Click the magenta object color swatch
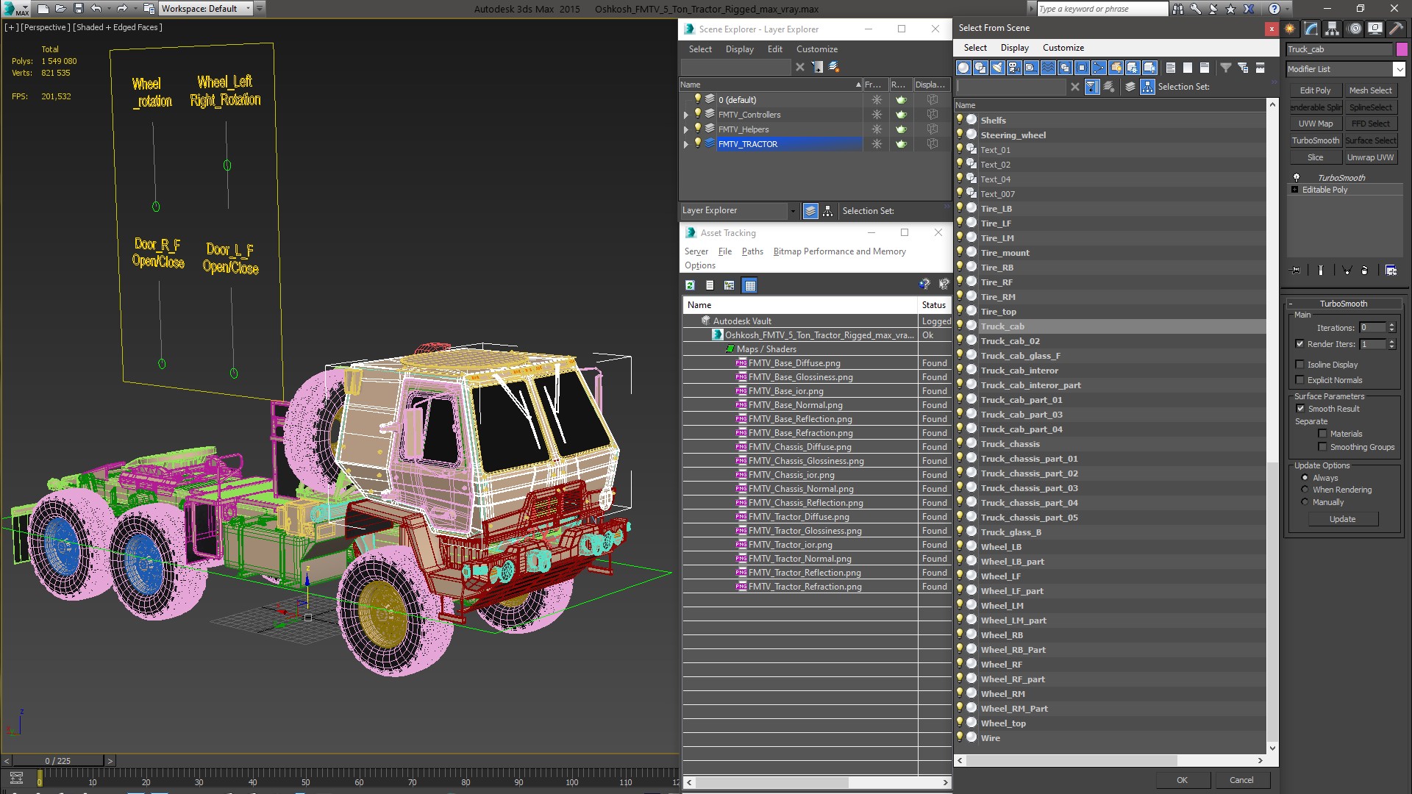The image size is (1412, 794). (x=1402, y=49)
